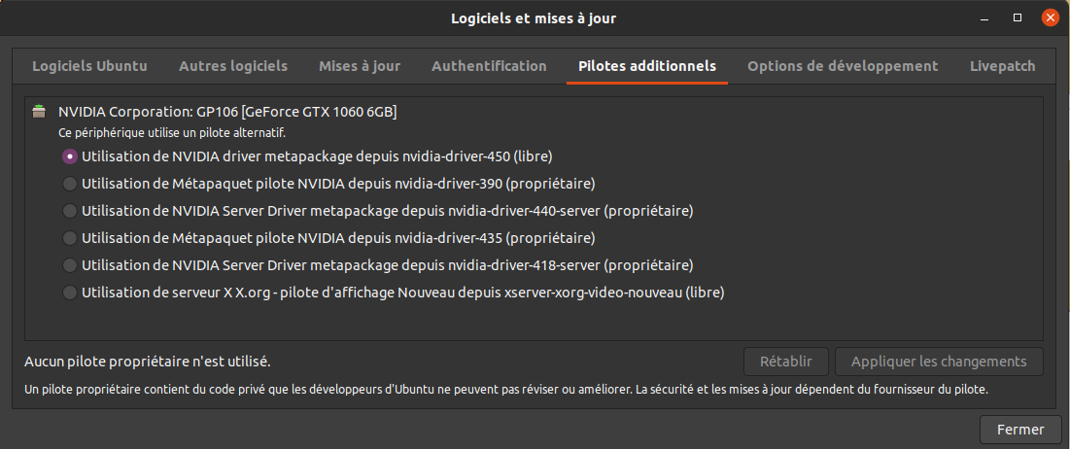Maximize the software settings window

pyautogui.click(x=1018, y=17)
